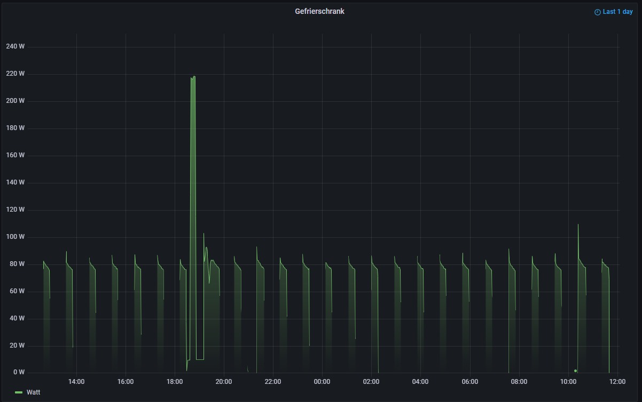The height and width of the screenshot is (402, 642).
Task: Toggle the Watt series via its legend label
Action: pyautogui.click(x=33, y=392)
